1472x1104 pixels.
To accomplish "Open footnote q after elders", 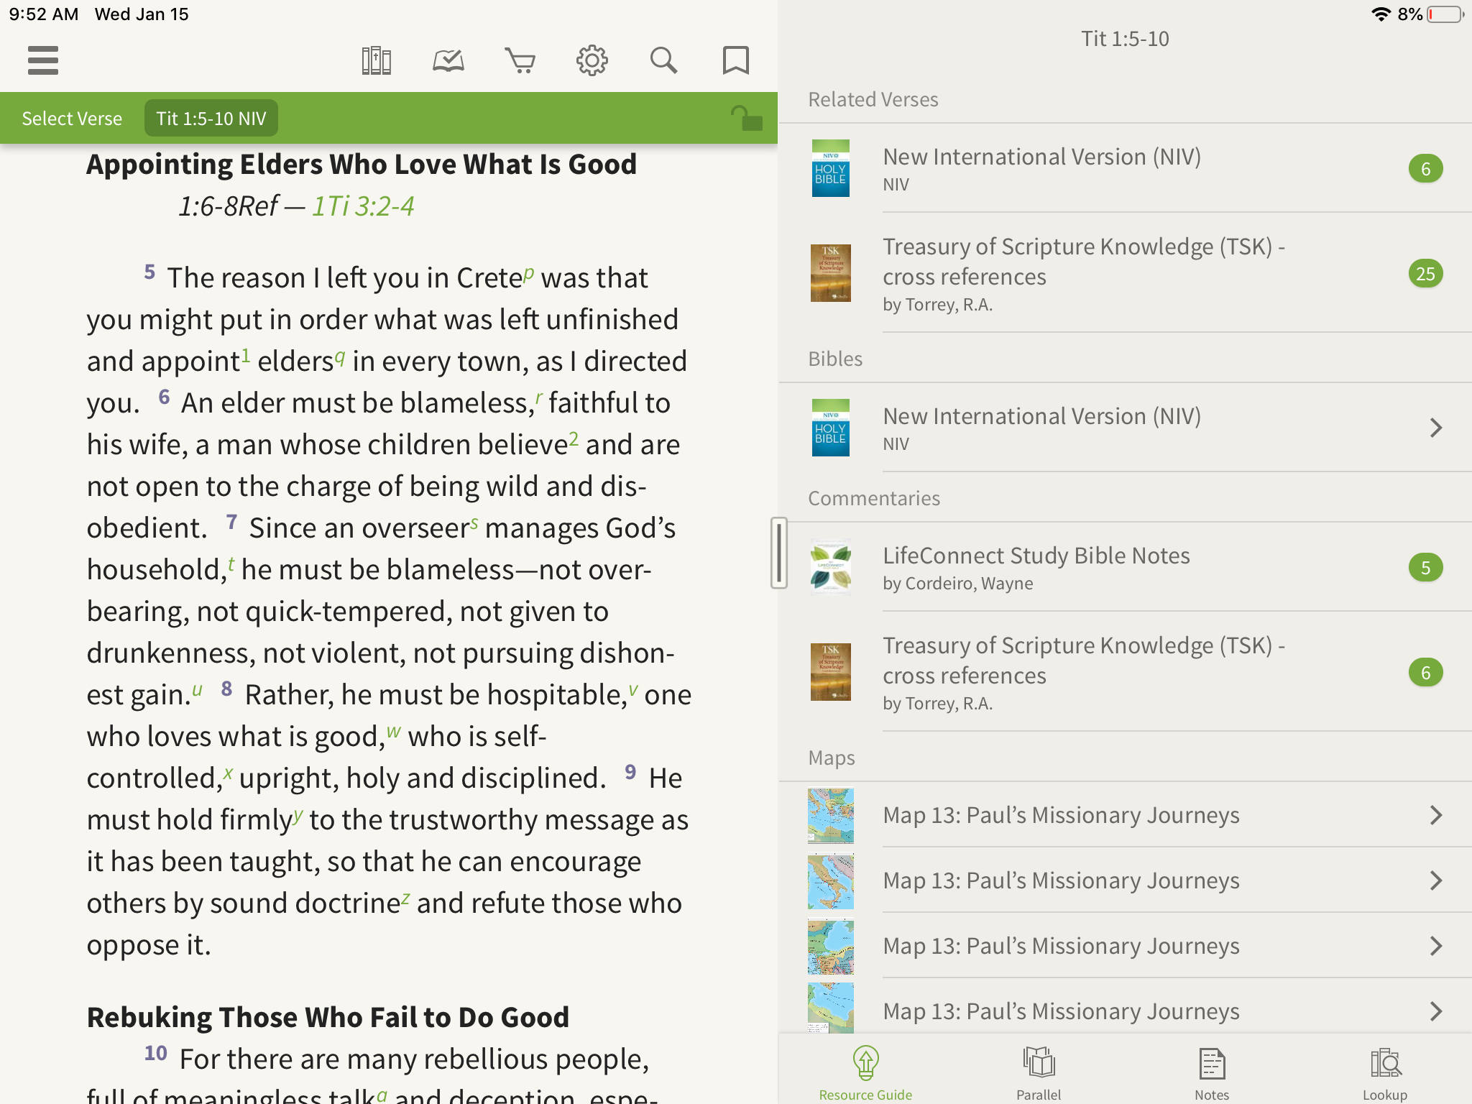I will point(340,356).
